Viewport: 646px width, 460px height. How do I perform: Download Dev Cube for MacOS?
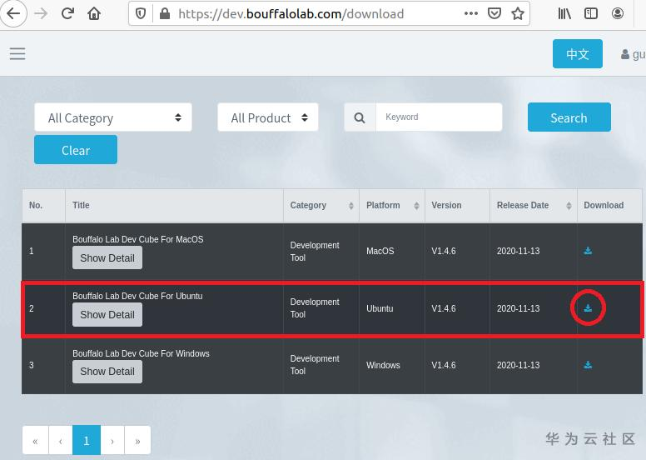tap(588, 251)
